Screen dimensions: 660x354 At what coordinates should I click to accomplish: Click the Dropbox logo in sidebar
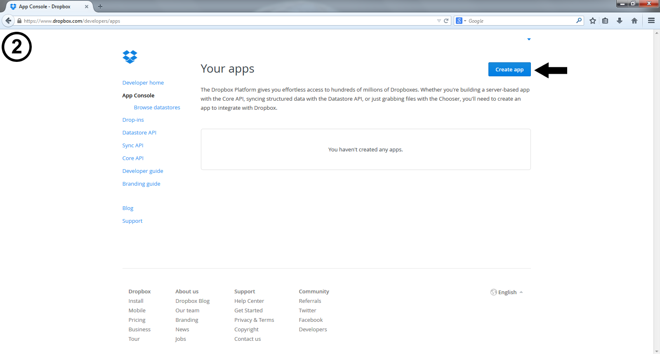pos(130,57)
